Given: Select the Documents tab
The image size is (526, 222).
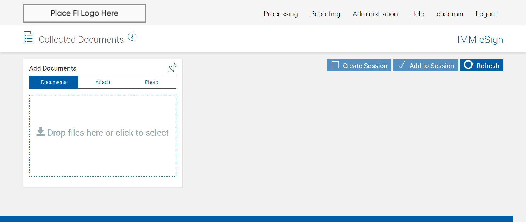Looking at the screenshot, I should pyautogui.click(x=54, y=82).
